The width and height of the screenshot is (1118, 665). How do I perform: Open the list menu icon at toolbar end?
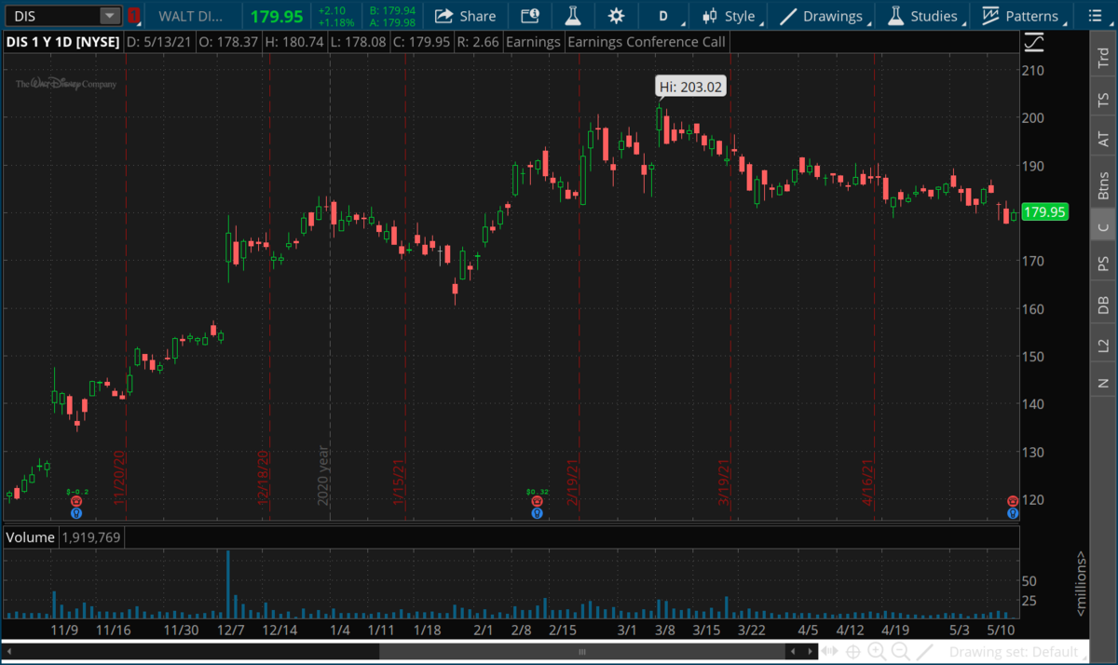1097,16
